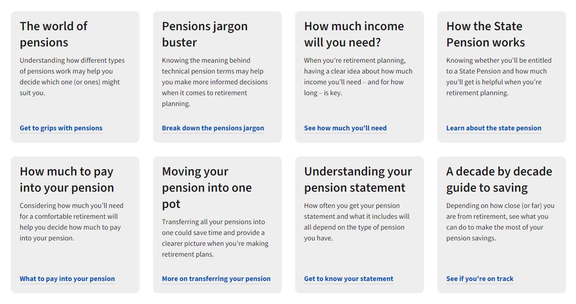
Task: Click the description text under 'Pensions jargon buster'
Action: (x=214, y=82)
